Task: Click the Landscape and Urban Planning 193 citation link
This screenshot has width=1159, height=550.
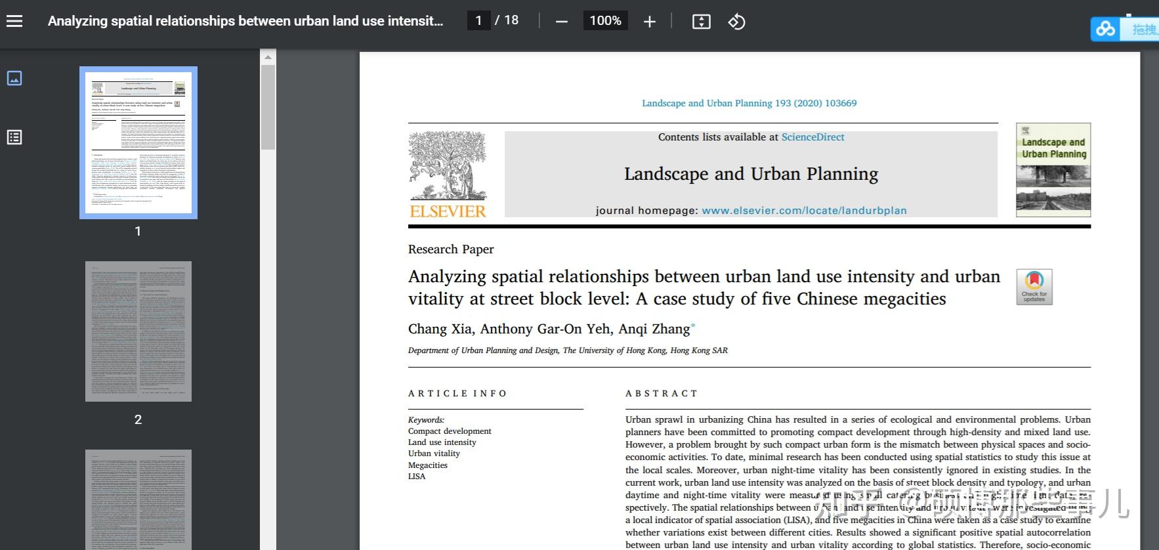Action: pos(749,103)
